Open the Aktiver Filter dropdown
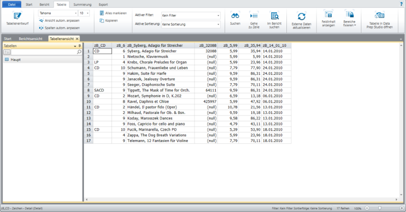The image size is (406, 212). [x=218, y=15]
